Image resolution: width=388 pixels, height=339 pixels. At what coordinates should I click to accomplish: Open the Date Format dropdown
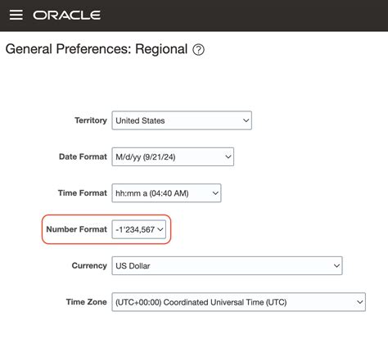pos(173,156)
